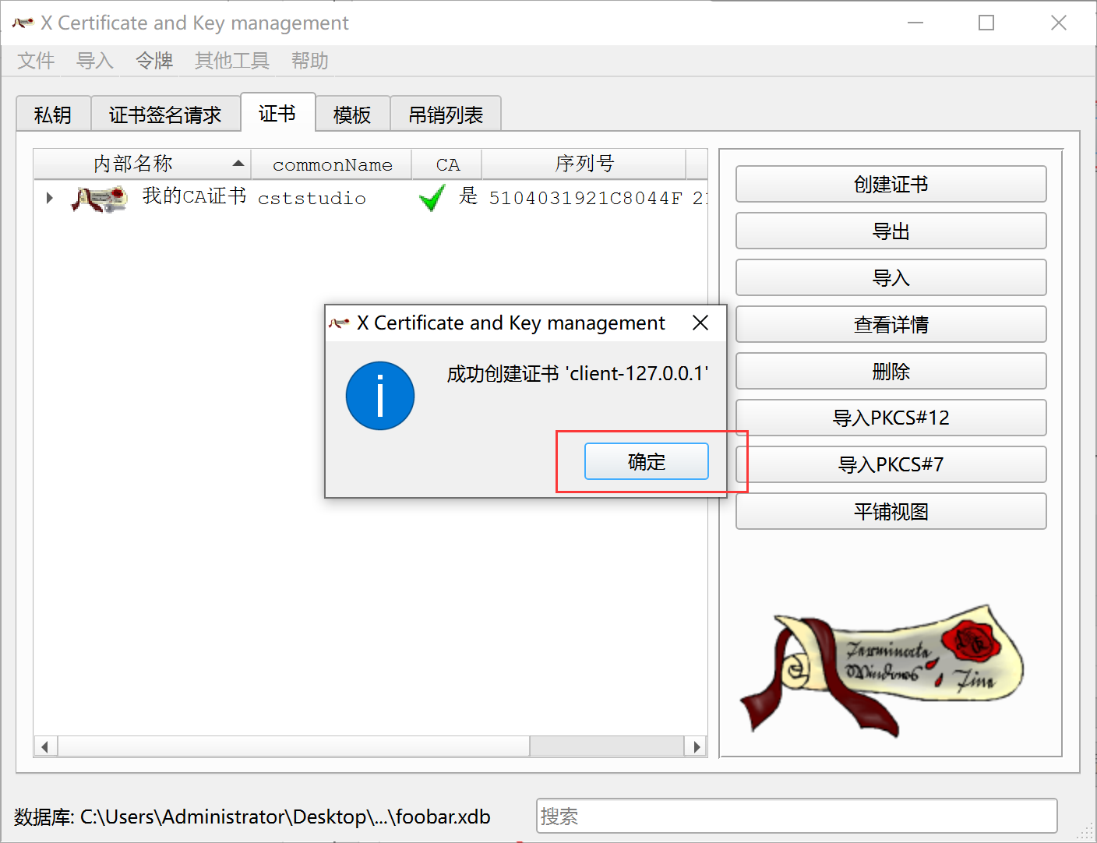The height and width of the screenshot is (843, 1097).
Task: Confirm the dialog with 确定 button
Action: click(x=646, y=461)
